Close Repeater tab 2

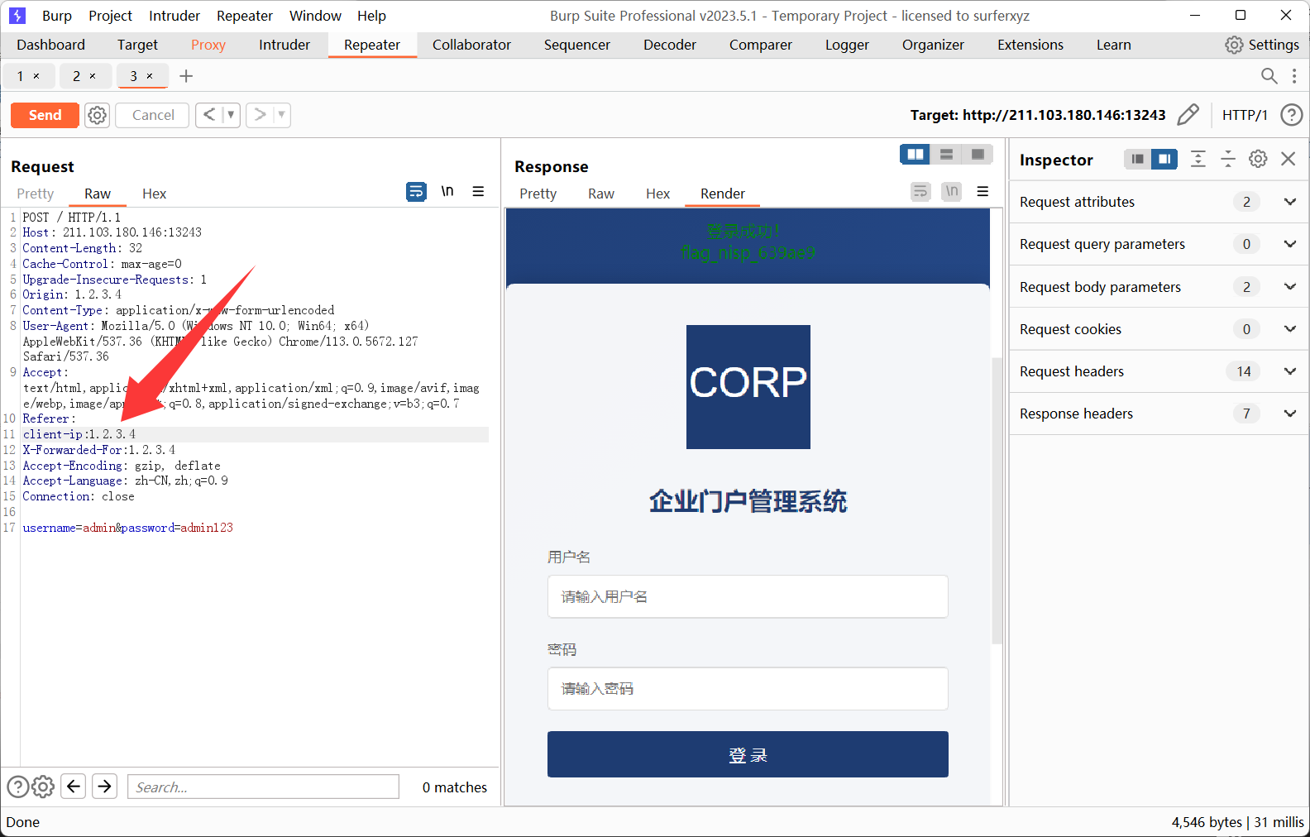pos(93,76)
